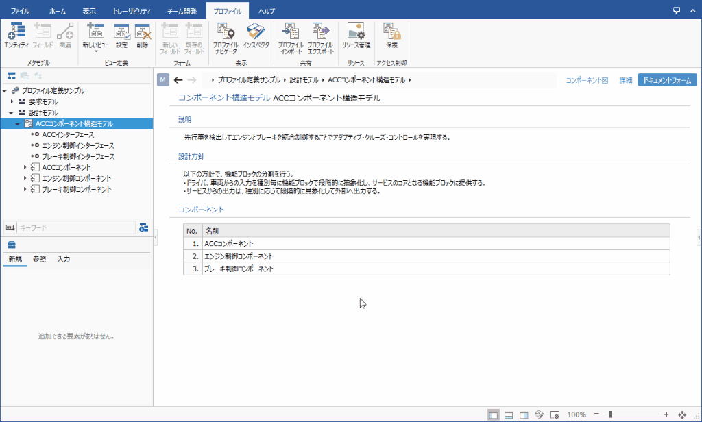Toggle the single-pane layout view in status bar
Screen dimensions: 702x422
tap(493, 414)
